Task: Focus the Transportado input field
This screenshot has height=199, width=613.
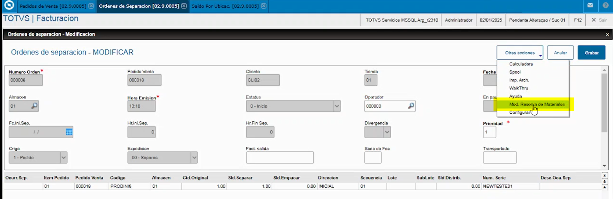Action: 500,158
